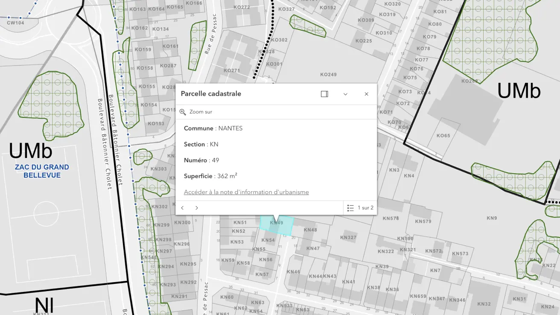560x315 pixels.
Task: Select parcel KN32 on the map
Action: (484, 304)
